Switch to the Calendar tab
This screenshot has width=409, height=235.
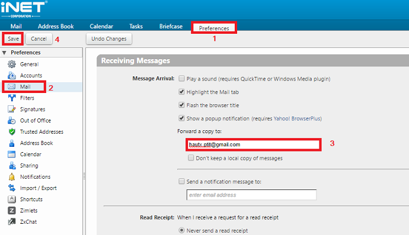coord(101,26)
